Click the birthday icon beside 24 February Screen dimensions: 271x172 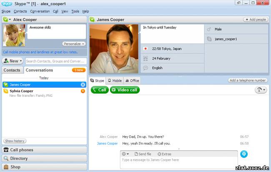click(146, 58)
